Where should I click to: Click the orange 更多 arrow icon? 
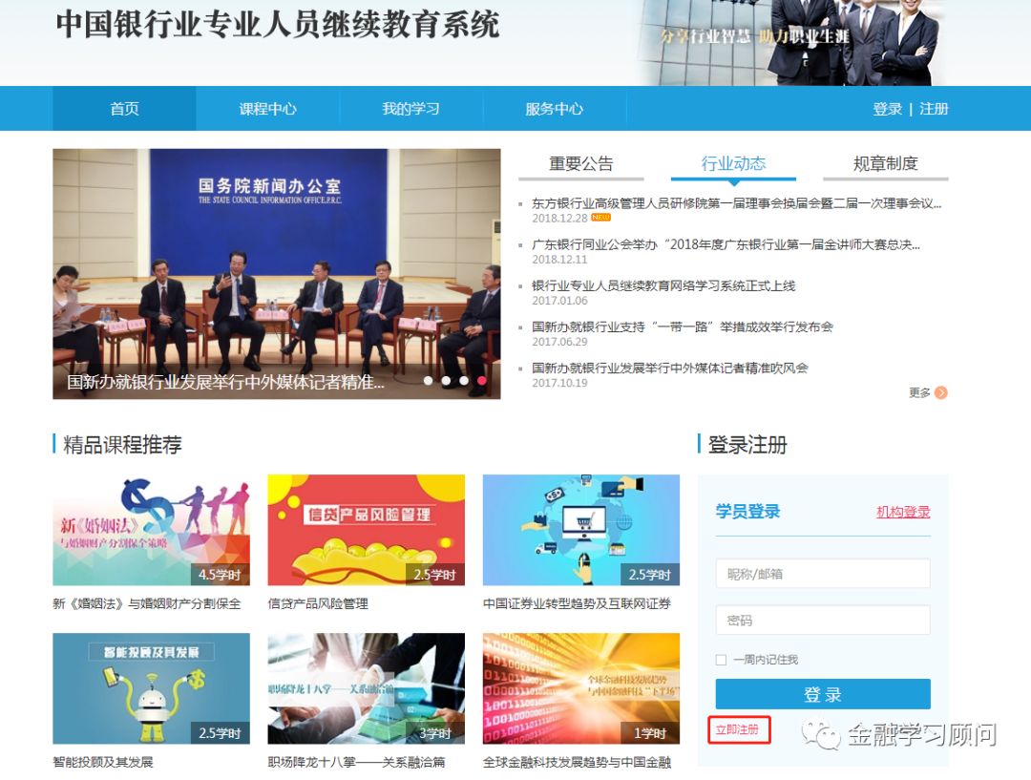[941, 392]
